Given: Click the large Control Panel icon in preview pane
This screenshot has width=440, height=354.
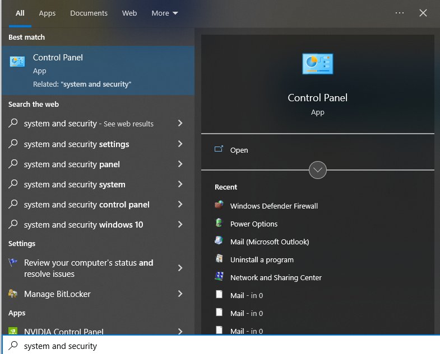Looking at the screenshot, I should pos(317,64).
